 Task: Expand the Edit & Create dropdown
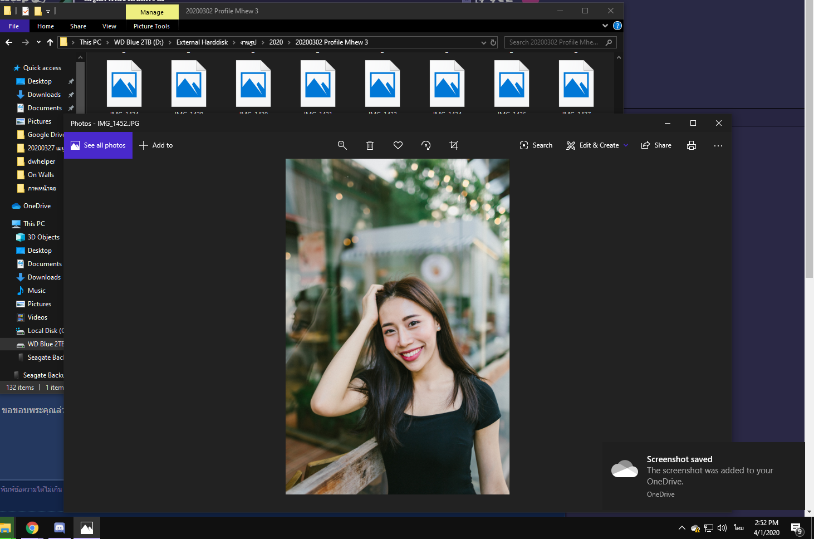(626, 145)
